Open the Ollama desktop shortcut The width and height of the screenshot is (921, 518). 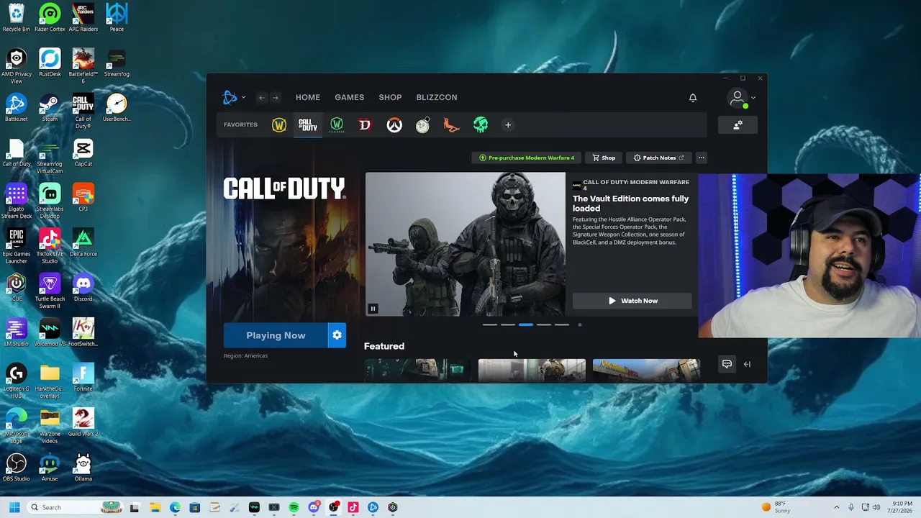(83, 468)
